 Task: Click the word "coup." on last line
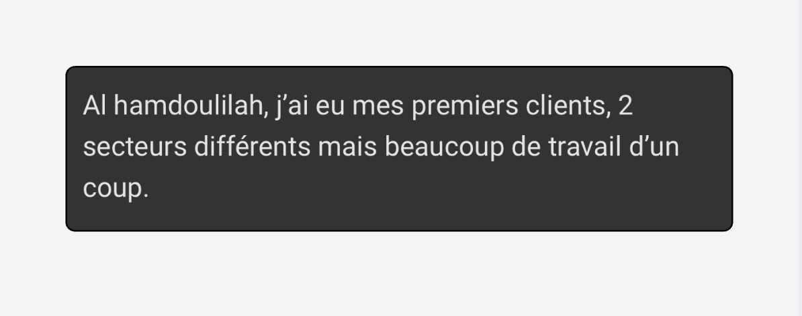116,190
